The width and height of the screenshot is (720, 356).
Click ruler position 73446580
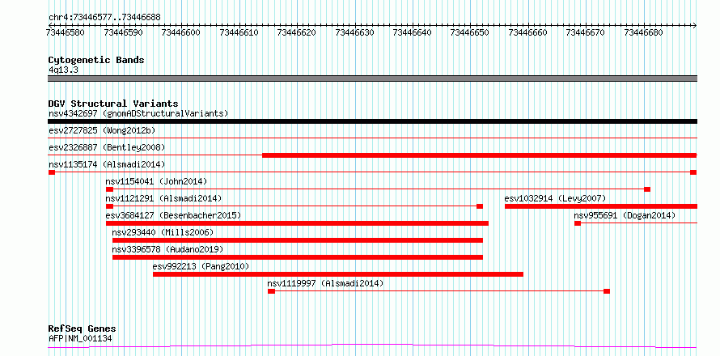pos(66,32)
